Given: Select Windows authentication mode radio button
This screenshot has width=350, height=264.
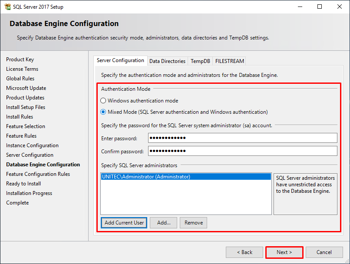Looking at the screenshot, I should pos(103,101).
